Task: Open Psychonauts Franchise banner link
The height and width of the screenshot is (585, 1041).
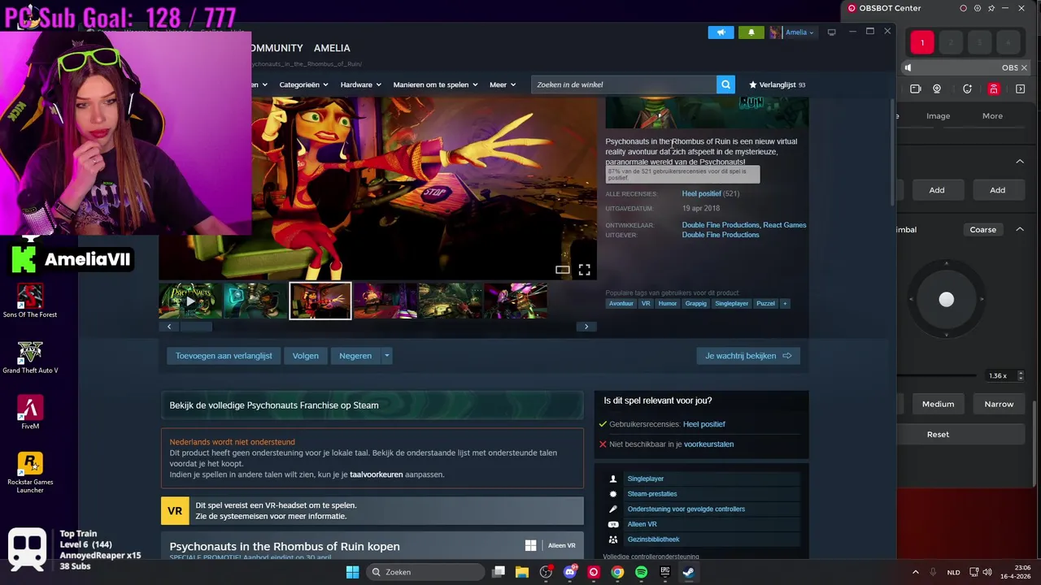Action: [x=372, y=405]
